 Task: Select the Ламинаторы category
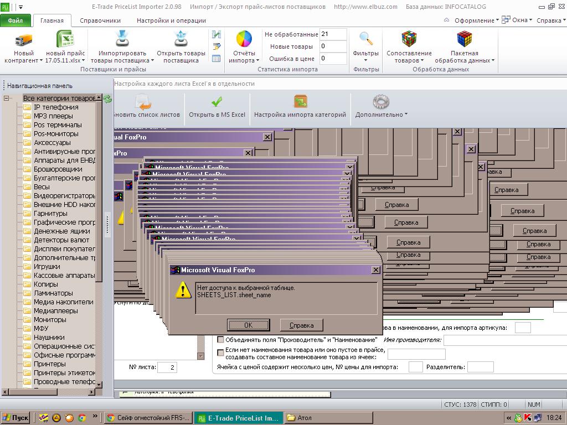point(53,293)
